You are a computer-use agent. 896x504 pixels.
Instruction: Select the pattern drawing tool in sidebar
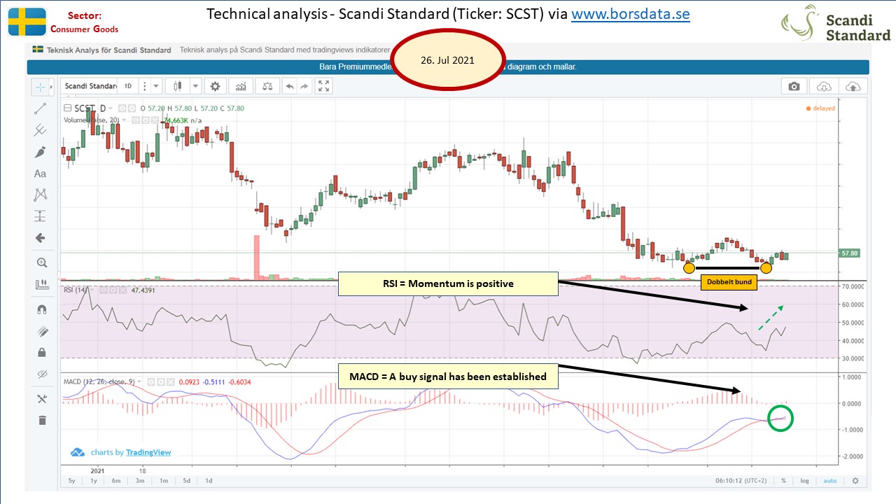pyautogui.click(x=41, y=195)
